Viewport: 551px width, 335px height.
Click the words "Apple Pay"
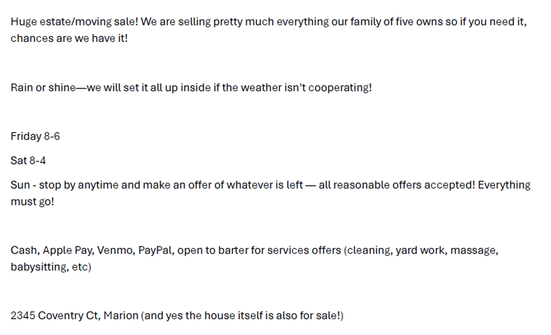[67, 250]
